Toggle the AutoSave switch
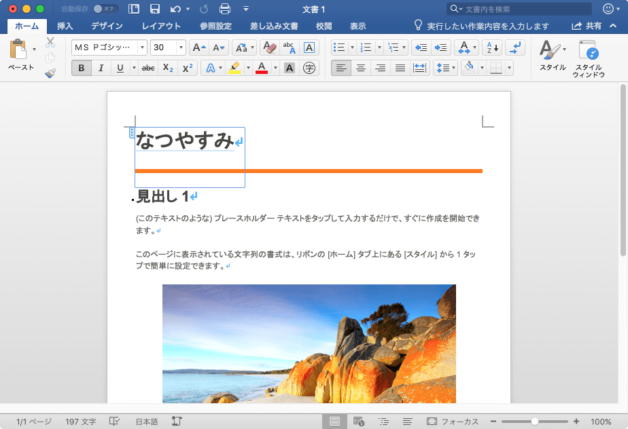 pos(106,9)
